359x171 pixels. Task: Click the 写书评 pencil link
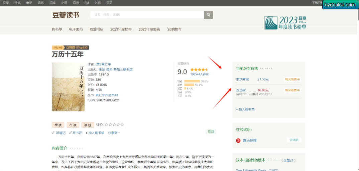click(75, 133)
